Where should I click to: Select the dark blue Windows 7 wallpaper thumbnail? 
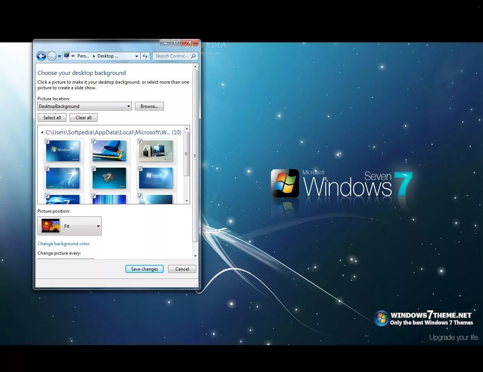(156, 178)
